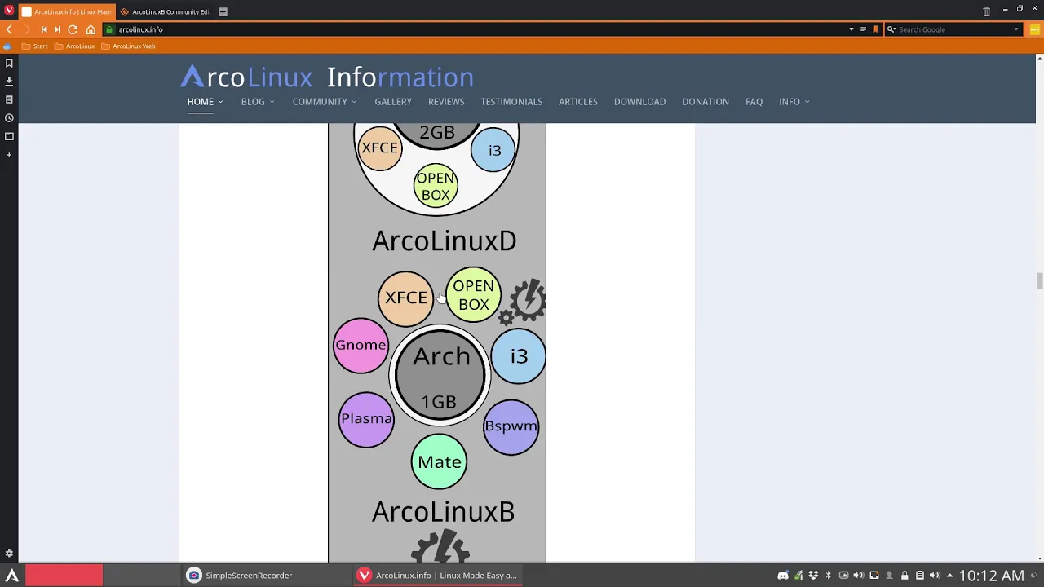Image resolution: width=1044 pixels, height=587 pixels.
Task: Expand the COMMUNITY menu
Action: [x=325, y=102]
